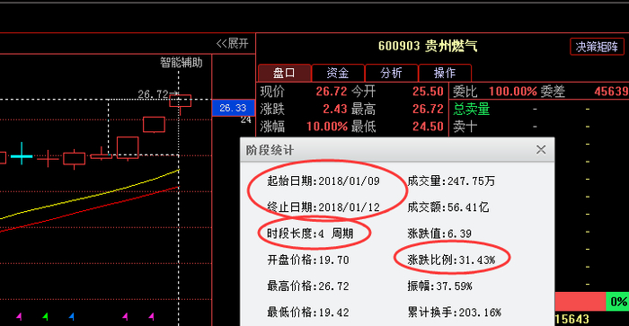Go to the 操作 tab
Image resolution: width=629 pixels, height=326 pixels.
click(x=445, y=73)
